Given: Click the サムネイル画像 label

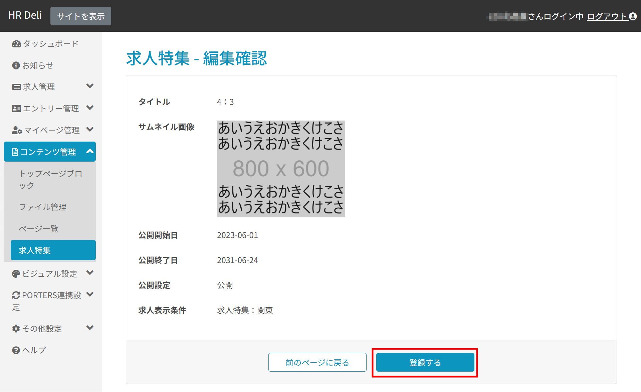Looking at the screenshot, I should pyautogui.click(x=166, y=127).
